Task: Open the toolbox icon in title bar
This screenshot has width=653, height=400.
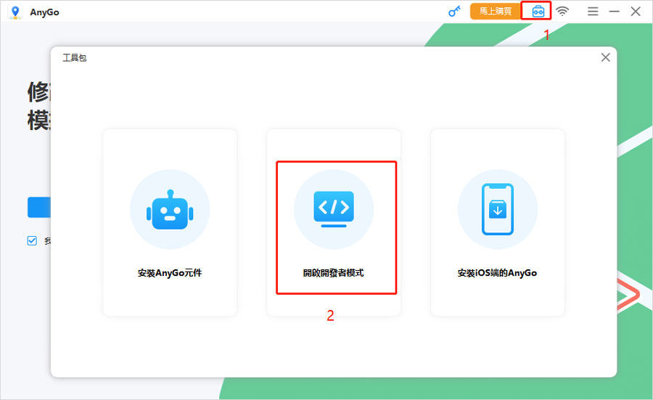Action: 537,11
